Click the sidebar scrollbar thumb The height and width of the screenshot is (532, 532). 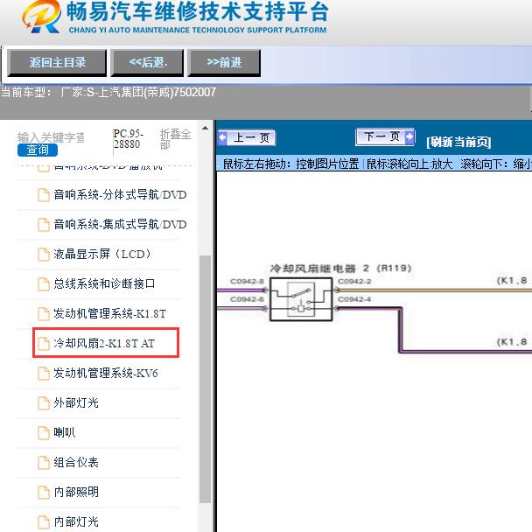[x=205, y=379]
